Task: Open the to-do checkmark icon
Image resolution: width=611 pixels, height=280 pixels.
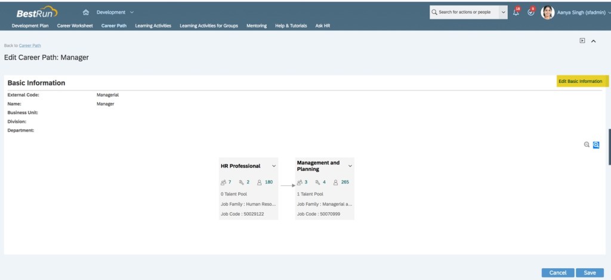Action: point(531,12)
